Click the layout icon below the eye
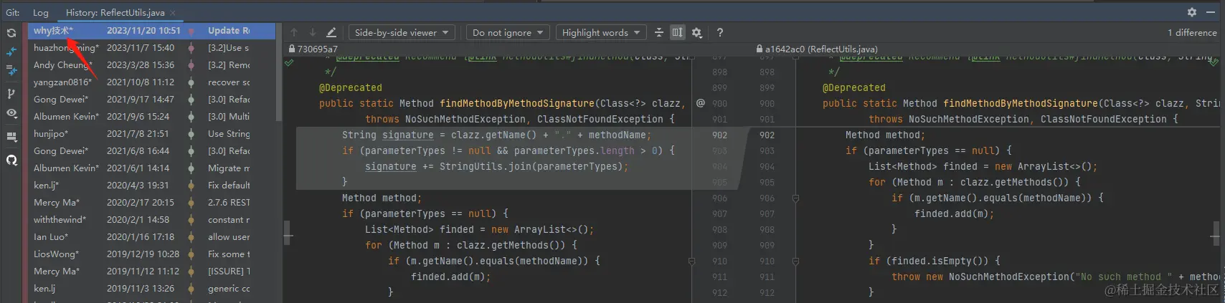The image size is (1225, 303). 11,136
